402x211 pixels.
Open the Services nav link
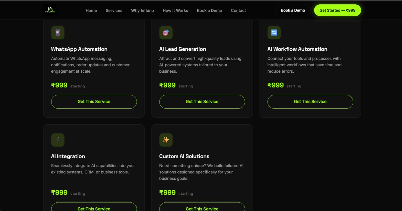click(x=114, y=10)
